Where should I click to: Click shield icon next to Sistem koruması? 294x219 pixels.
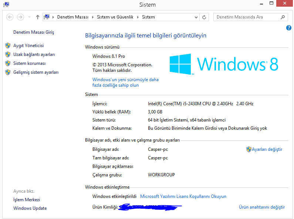(x=8, y=63)
